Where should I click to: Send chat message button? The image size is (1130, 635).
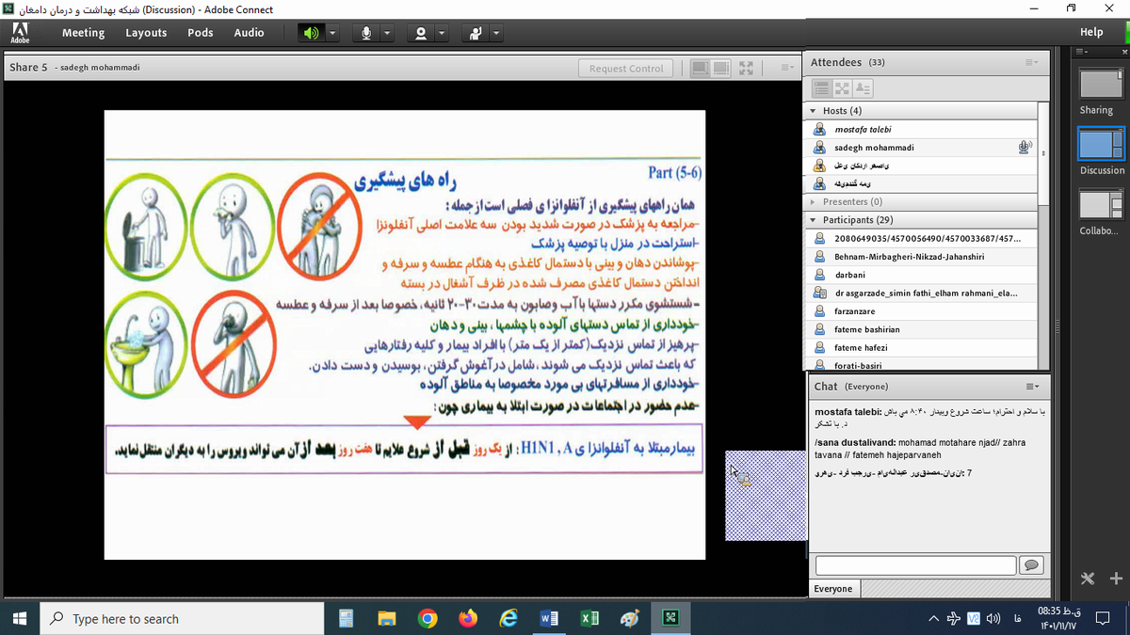(x=1032, y=564)
